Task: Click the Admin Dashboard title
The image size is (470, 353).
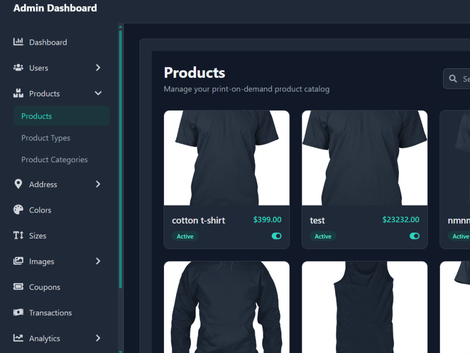Action: point(55,8)
